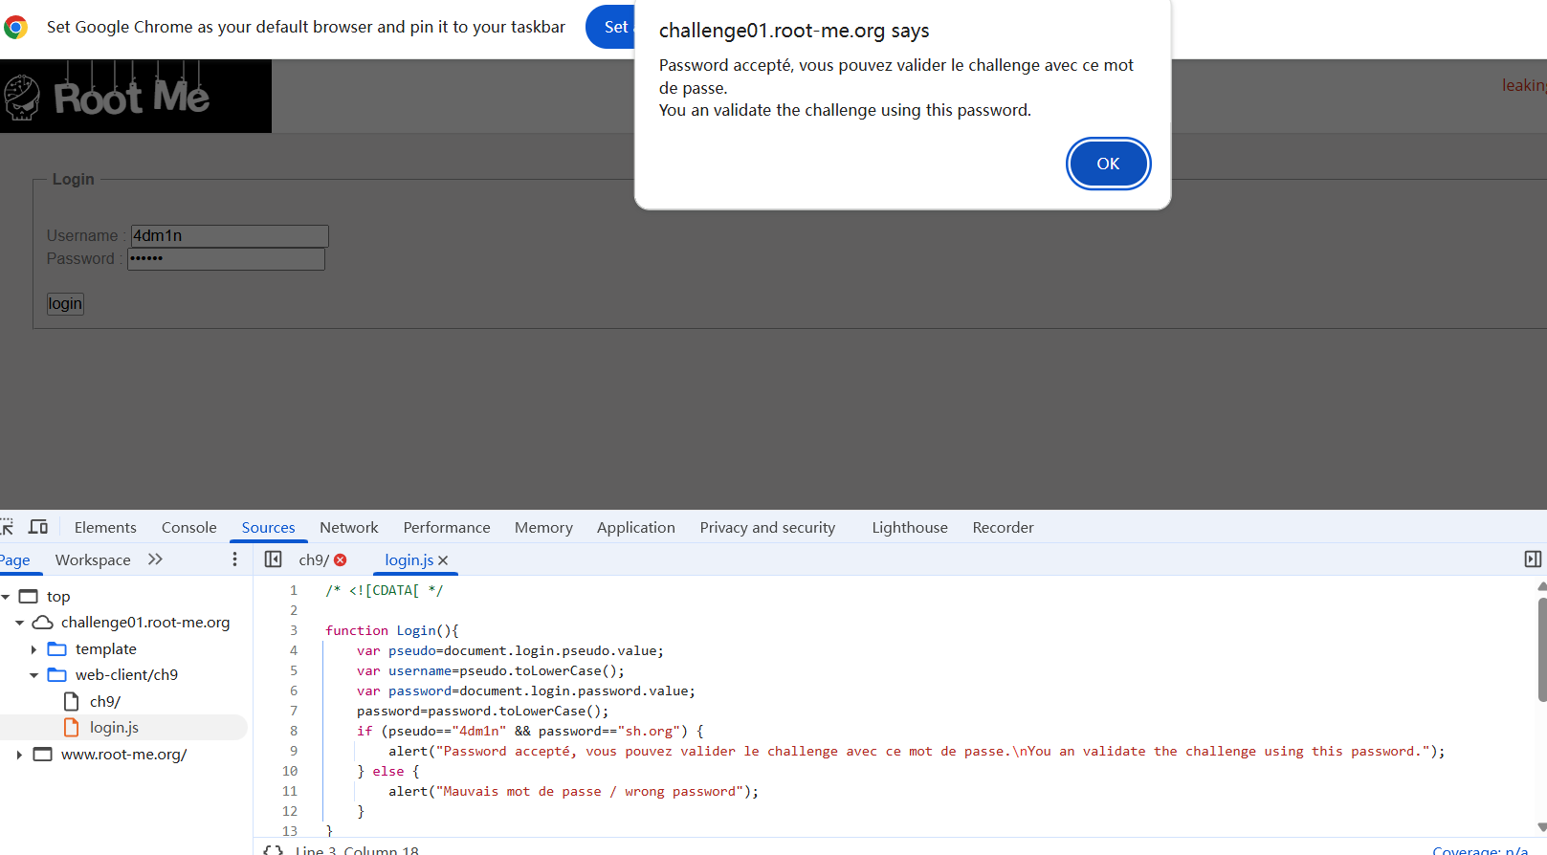
Task: Select the template folder item
Action: tap(106, 648)
